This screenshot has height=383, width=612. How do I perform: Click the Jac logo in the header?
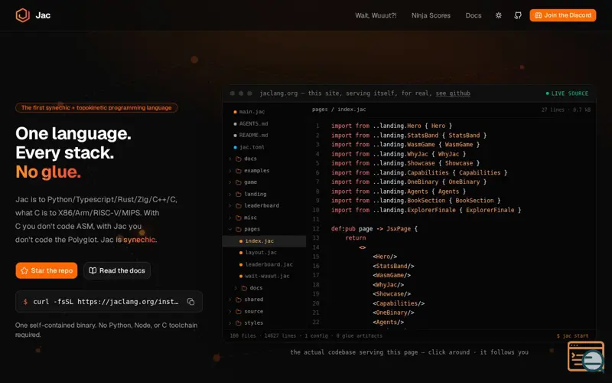(33, 15)
